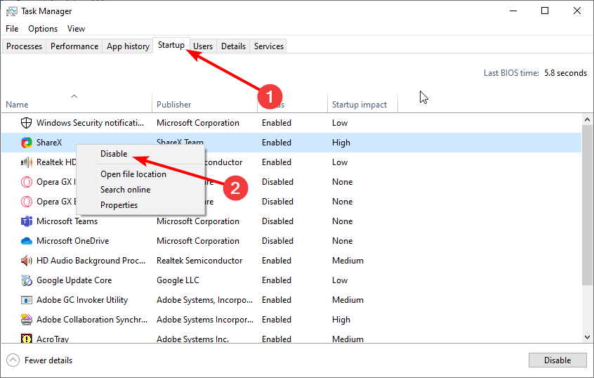
Task: Select the Microsoft Teams row name
Action: pyautogui.click(x=67, y=221)
